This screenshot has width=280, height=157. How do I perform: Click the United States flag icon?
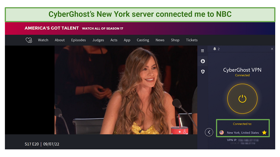pos(222,132)
